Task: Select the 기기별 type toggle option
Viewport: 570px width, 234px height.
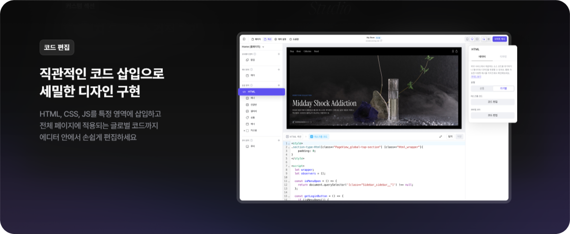Action: point(503,88)
